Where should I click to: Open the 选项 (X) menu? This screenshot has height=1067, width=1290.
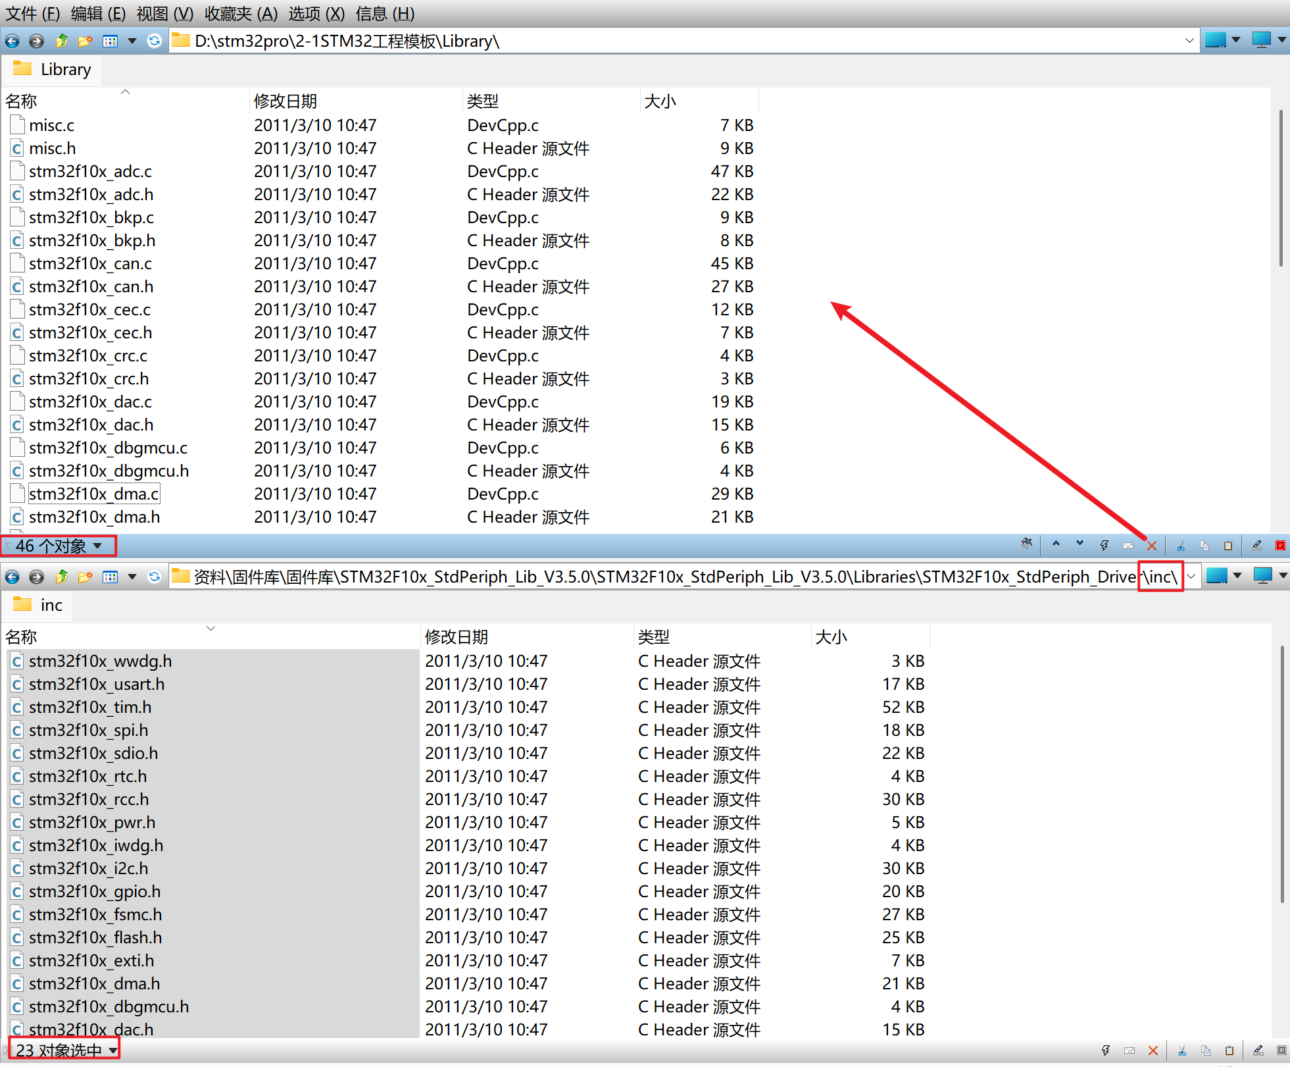(316, 13)
